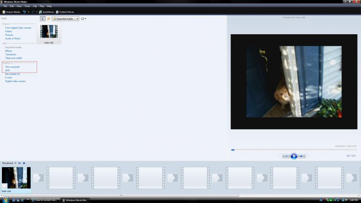Click the Split clip button
The image size is (361, 203).
pos(351,156)
